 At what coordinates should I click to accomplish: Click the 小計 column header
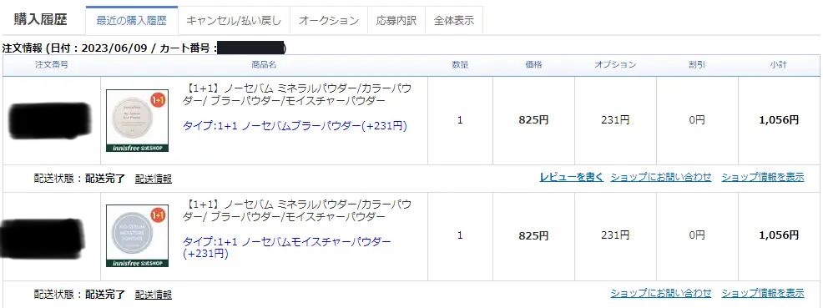[x=779, y=65]
